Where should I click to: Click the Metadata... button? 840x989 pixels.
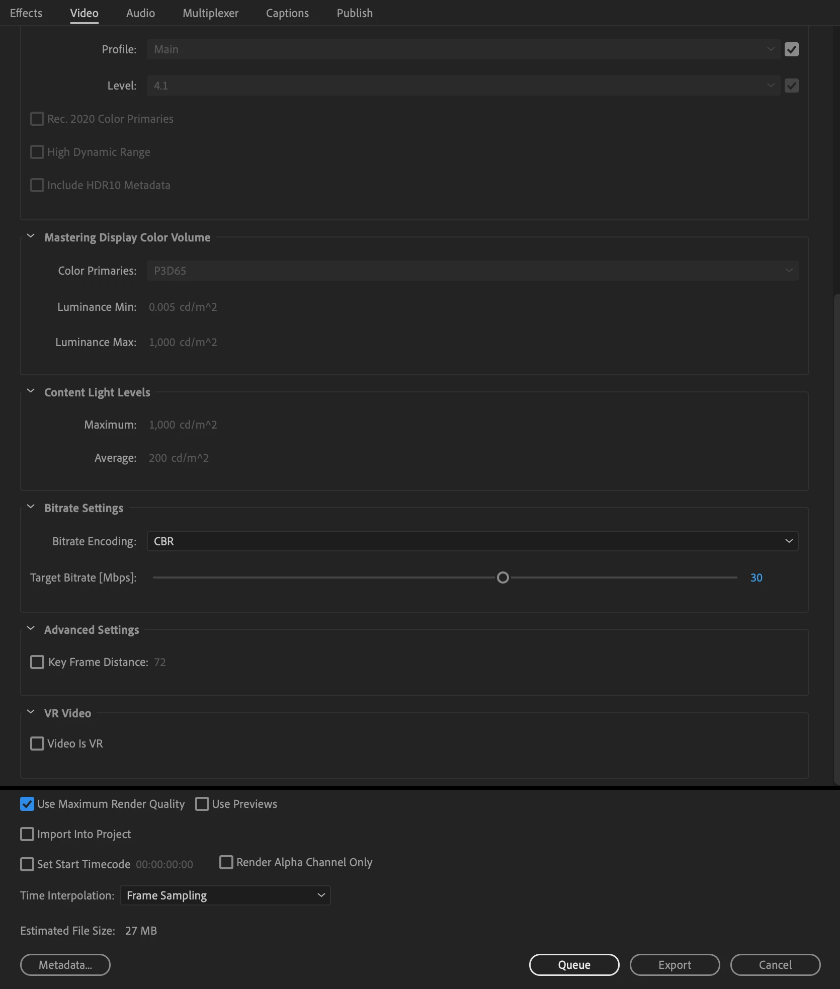(65, 965)
